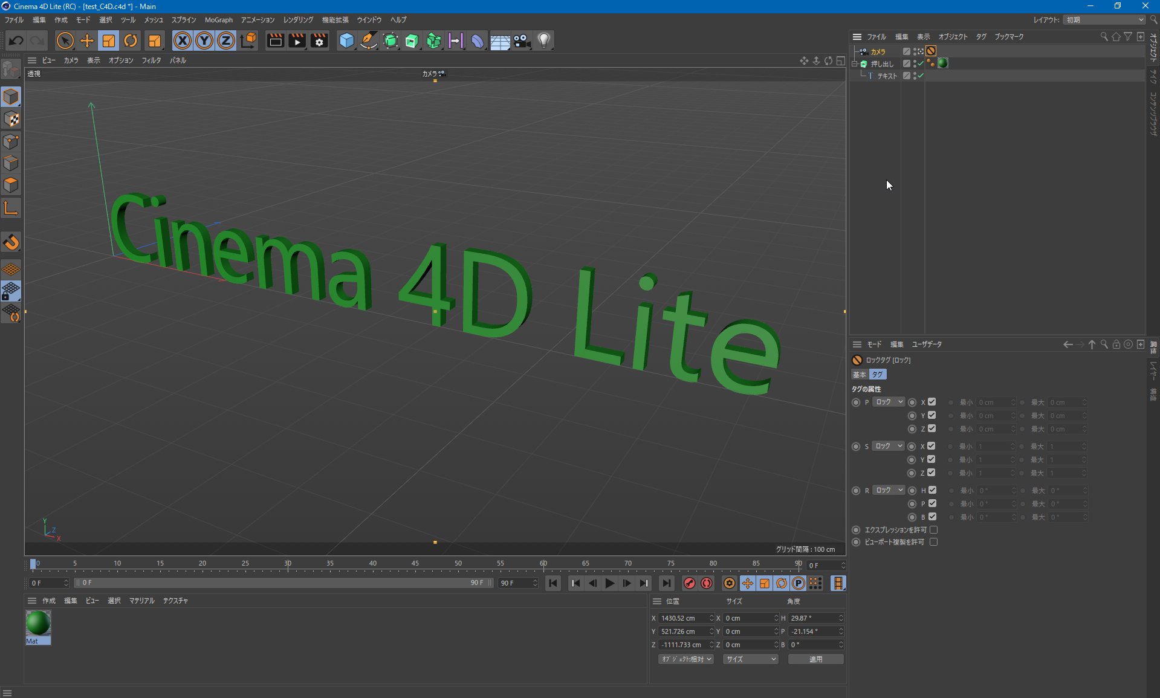
Task: Open the レンダリング menu
Action: 298,20
